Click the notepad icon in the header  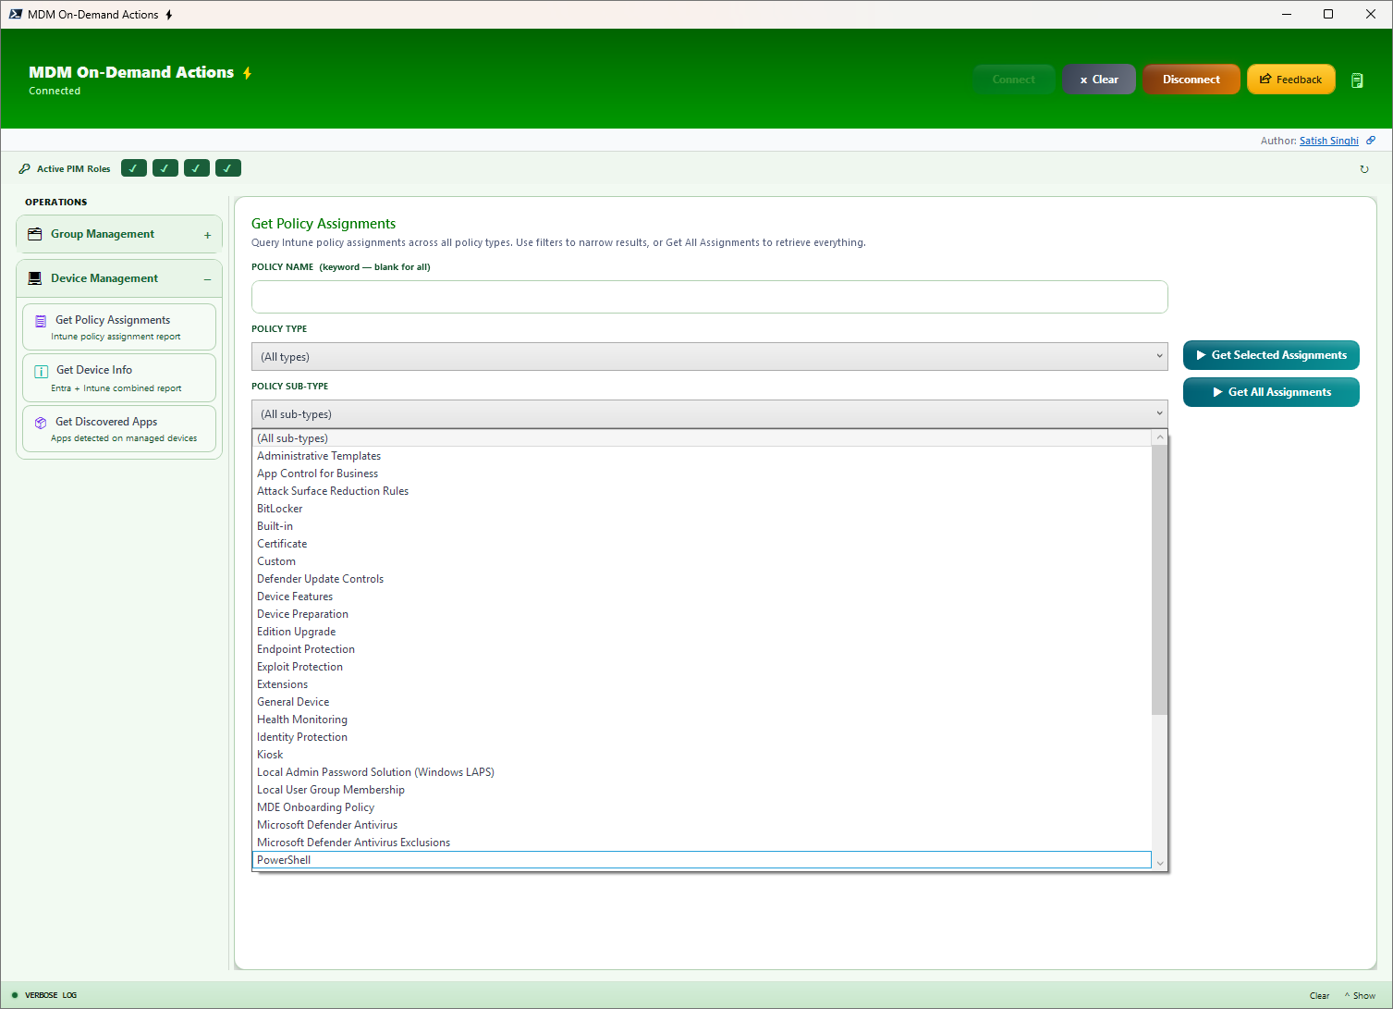[x=1357, y=80]
